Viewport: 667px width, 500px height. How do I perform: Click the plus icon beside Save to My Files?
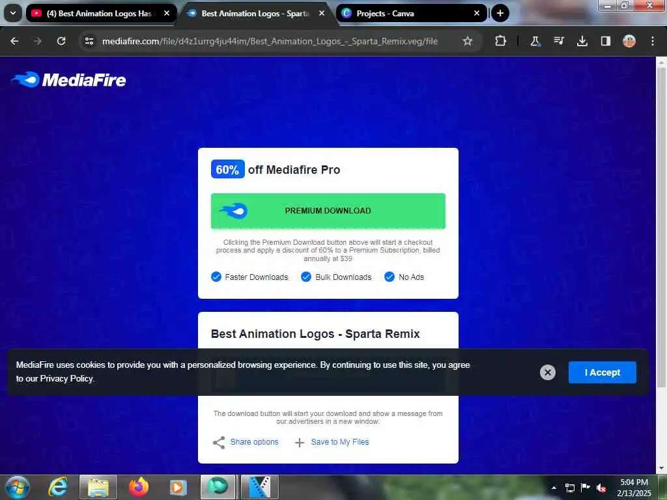[x=300, y=443]
